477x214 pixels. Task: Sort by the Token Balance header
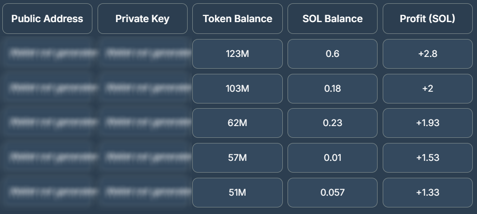tap(238, 19)
